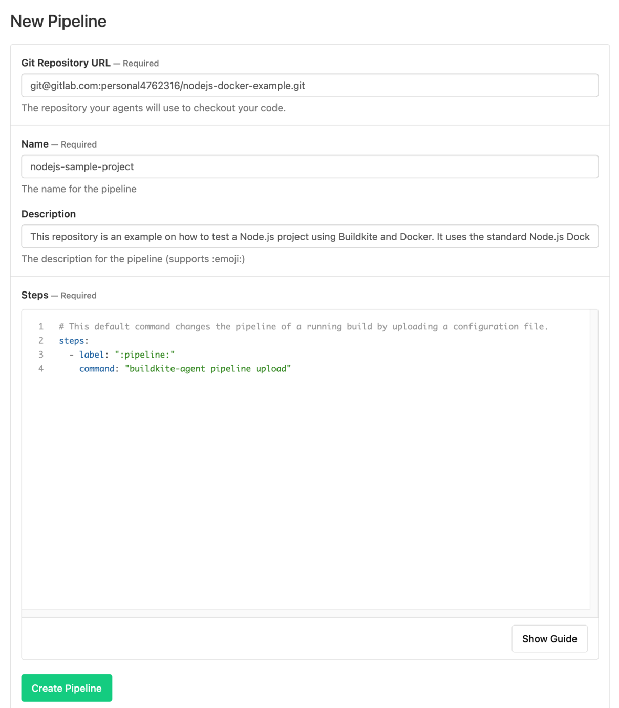This screenshot has height=708, width=619.
Task: Click line number 1 in the code gutter
Action: pos(41,326)
